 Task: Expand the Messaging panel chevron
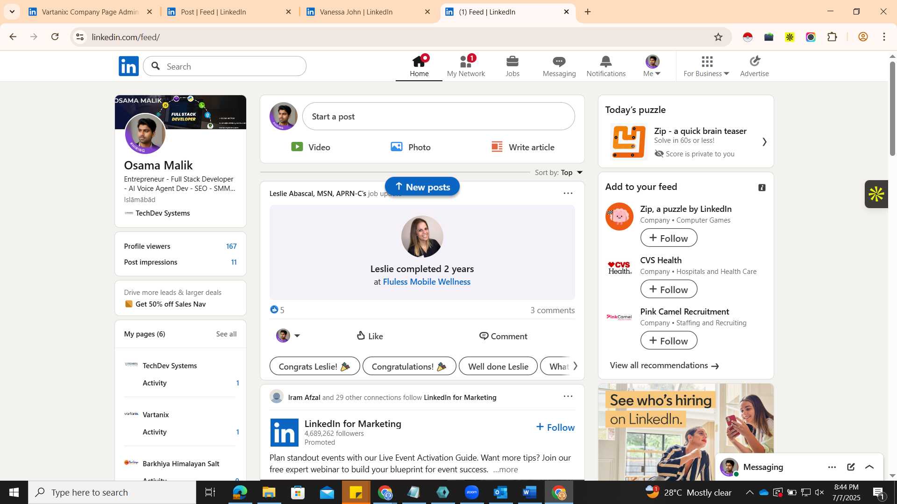[869, 467]
